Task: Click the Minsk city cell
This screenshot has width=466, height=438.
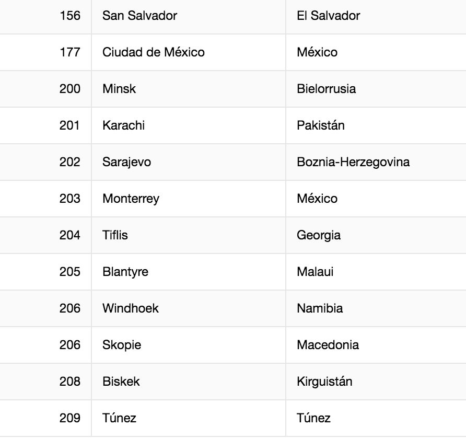Action: point(119,89)
